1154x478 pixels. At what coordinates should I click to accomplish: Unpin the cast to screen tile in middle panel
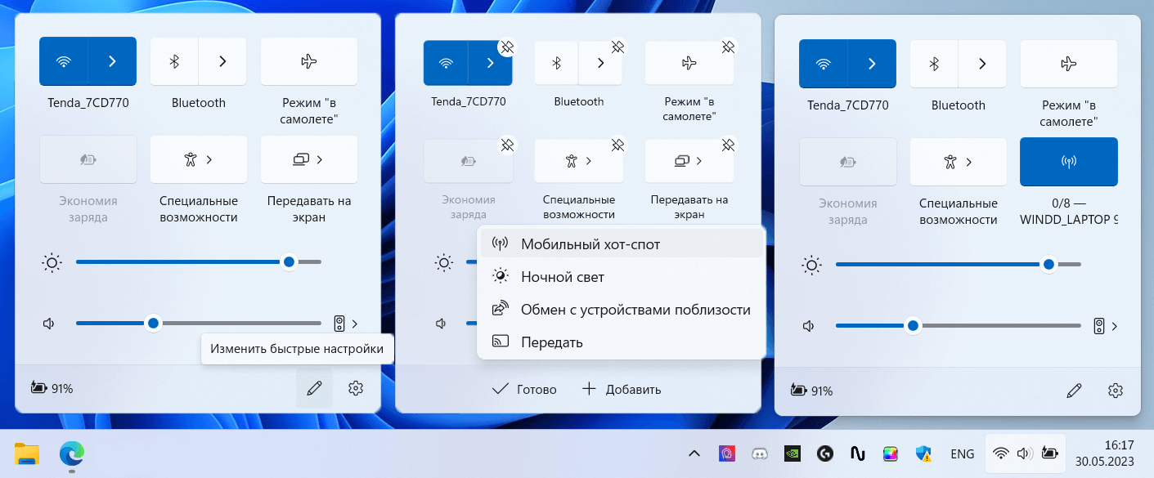click(728, 145)
